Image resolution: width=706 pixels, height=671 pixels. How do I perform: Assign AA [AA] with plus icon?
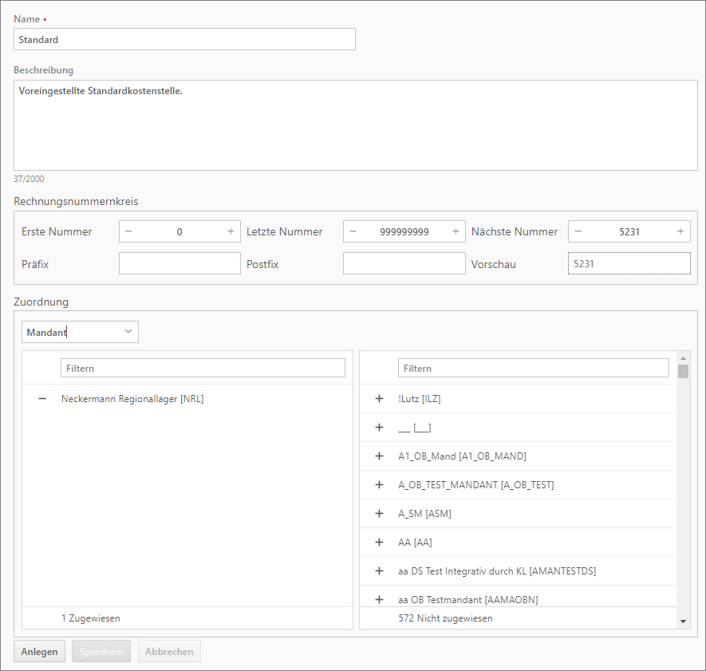pos(379,543)
